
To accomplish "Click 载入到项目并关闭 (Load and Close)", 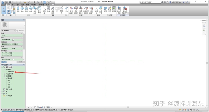I will (x=125, y=10).
